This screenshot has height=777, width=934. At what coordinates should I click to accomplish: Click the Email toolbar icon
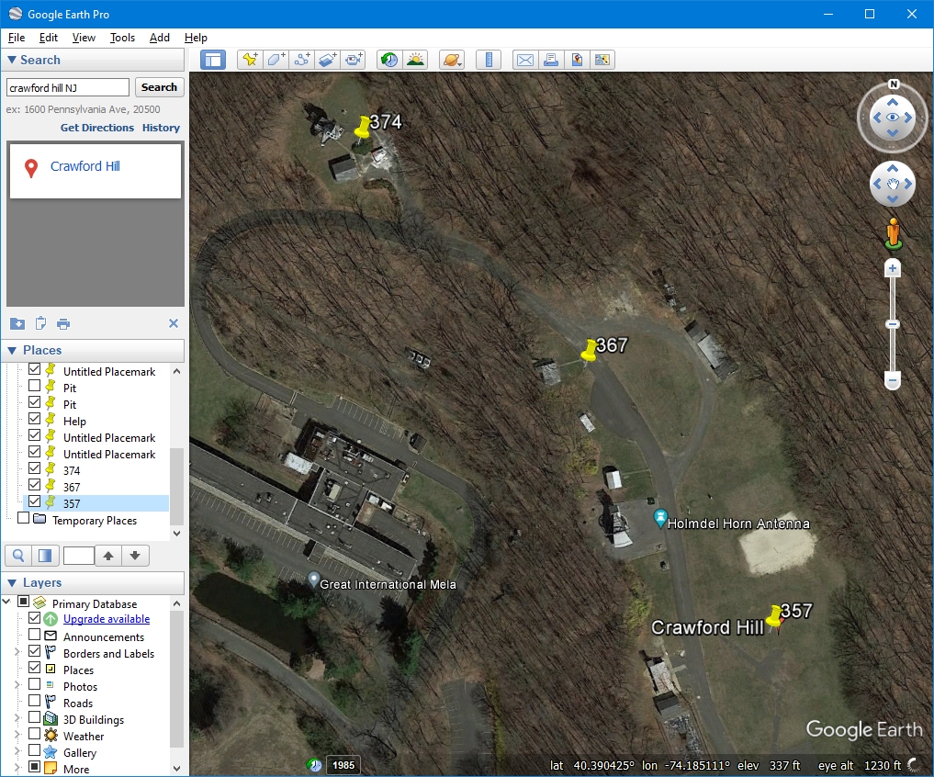pyautogui.click(x=524, y=60)
